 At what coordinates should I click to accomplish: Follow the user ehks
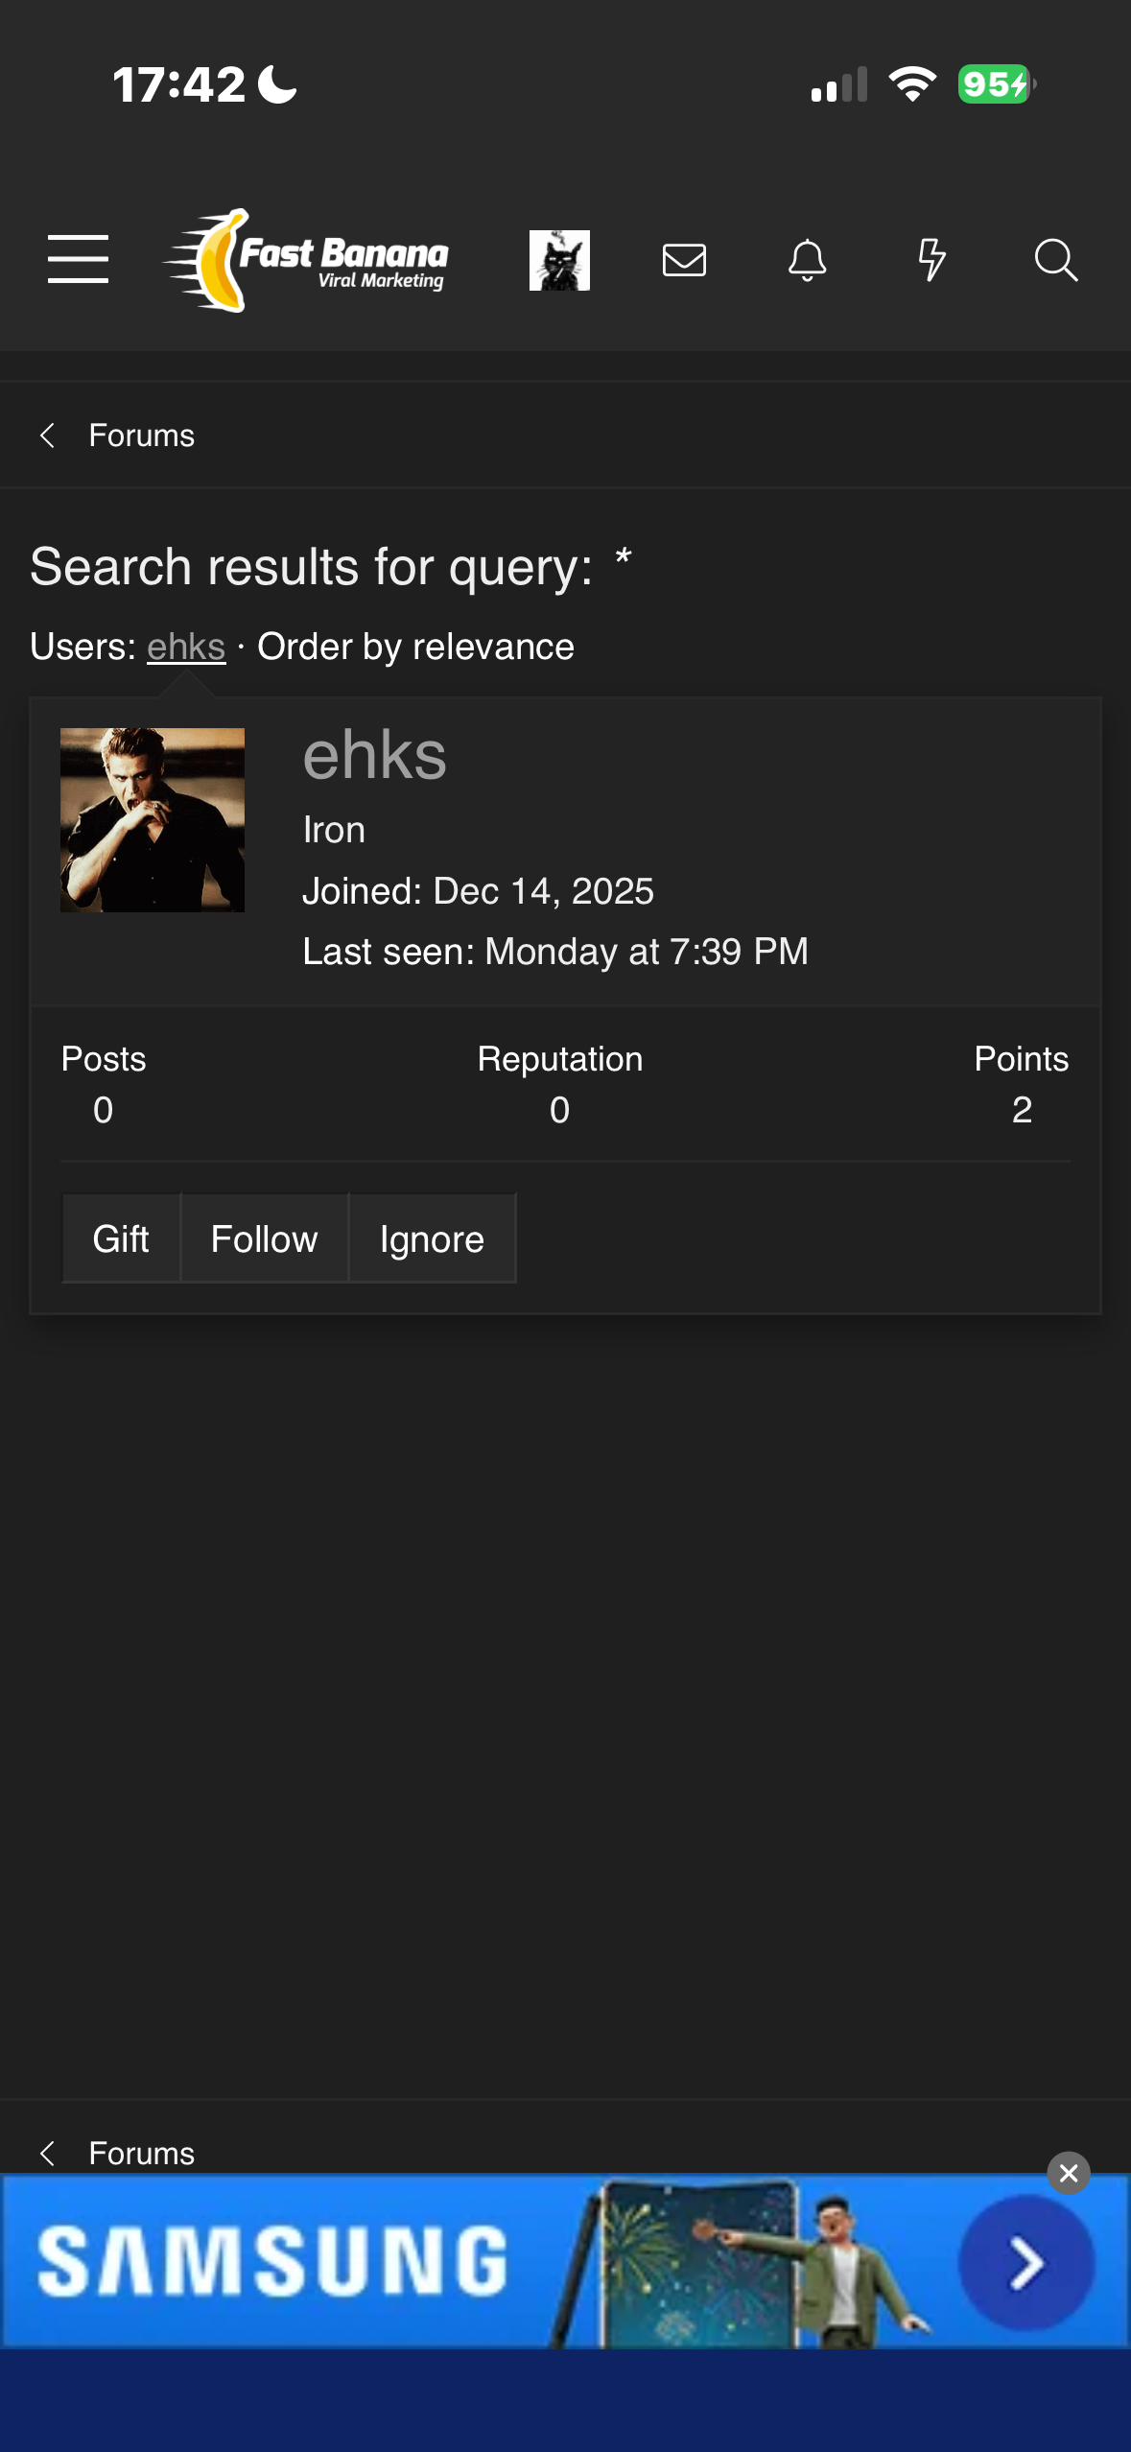tap(264, 1238)
